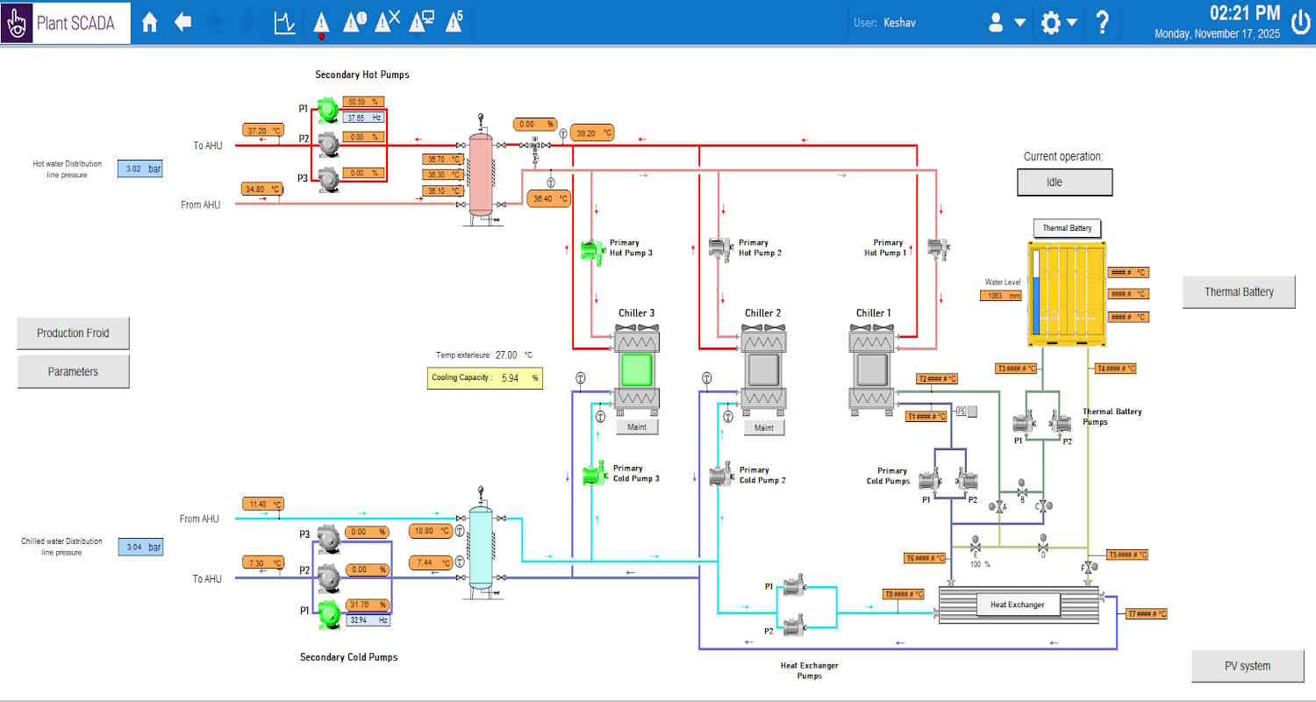Open the Parameters page
Viewport: 1316px width, 702px height.
(74, 371)
